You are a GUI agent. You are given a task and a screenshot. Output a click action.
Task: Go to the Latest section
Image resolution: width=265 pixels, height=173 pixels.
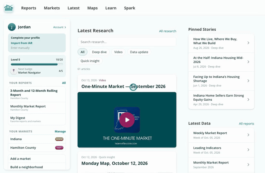point(74,8)
